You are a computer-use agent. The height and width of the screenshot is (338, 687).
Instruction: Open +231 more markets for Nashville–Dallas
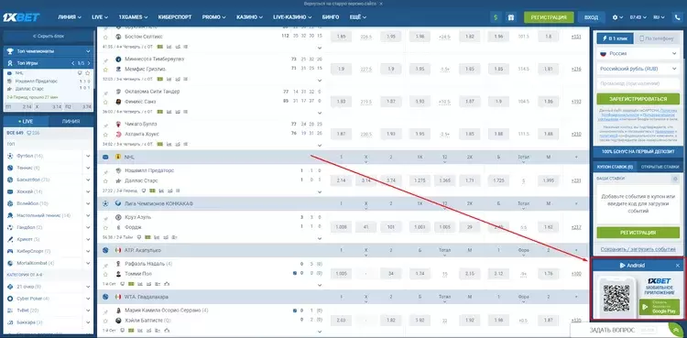click(576, 180)
